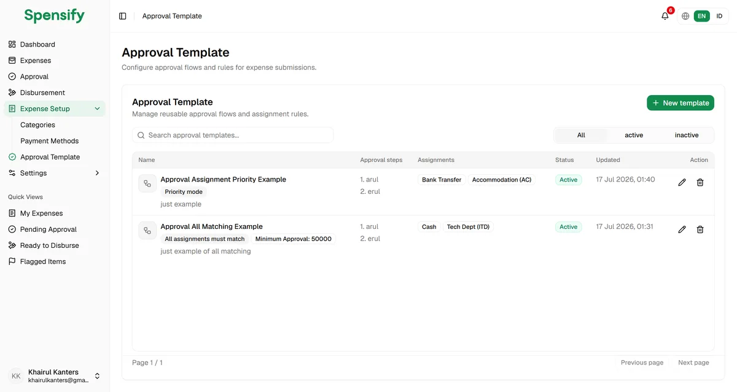737x392 pixels.
Task: Click the Next page button
Action: pyautogui.click(x=693, y=363)
